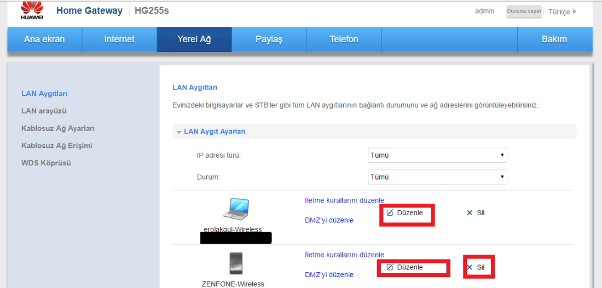Click the Oturumu kapat button
The height and width of the screenshot is (288, 602).
524,11
